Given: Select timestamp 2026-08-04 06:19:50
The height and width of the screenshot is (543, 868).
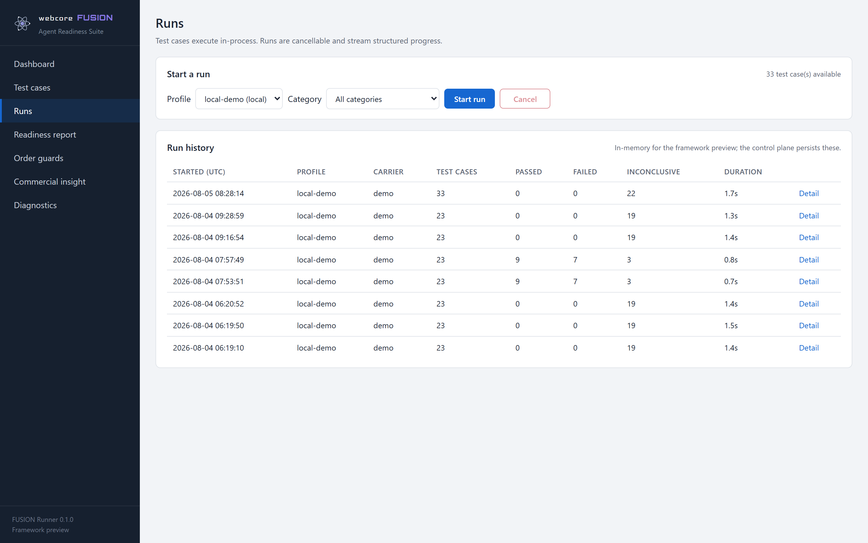Looking at the screenshot, I should pos(208,325).
